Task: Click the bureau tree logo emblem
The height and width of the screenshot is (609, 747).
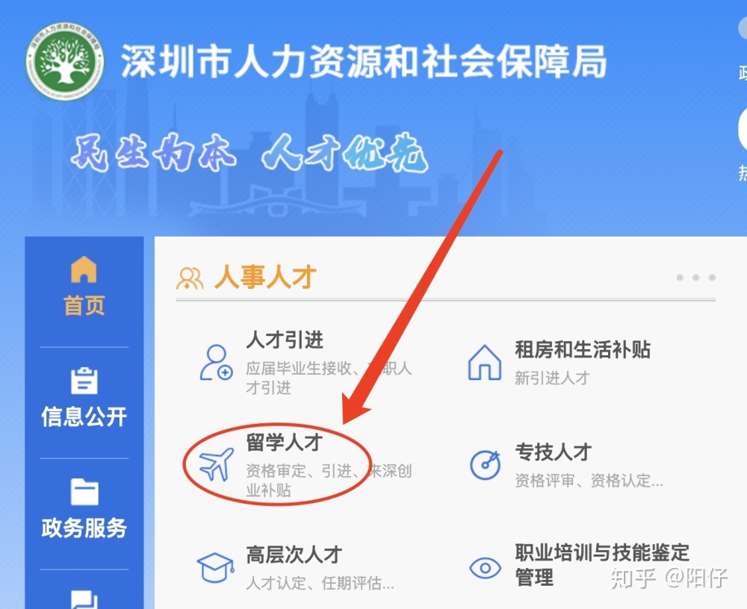Action: pyautogui.click(x=65, y=61)
